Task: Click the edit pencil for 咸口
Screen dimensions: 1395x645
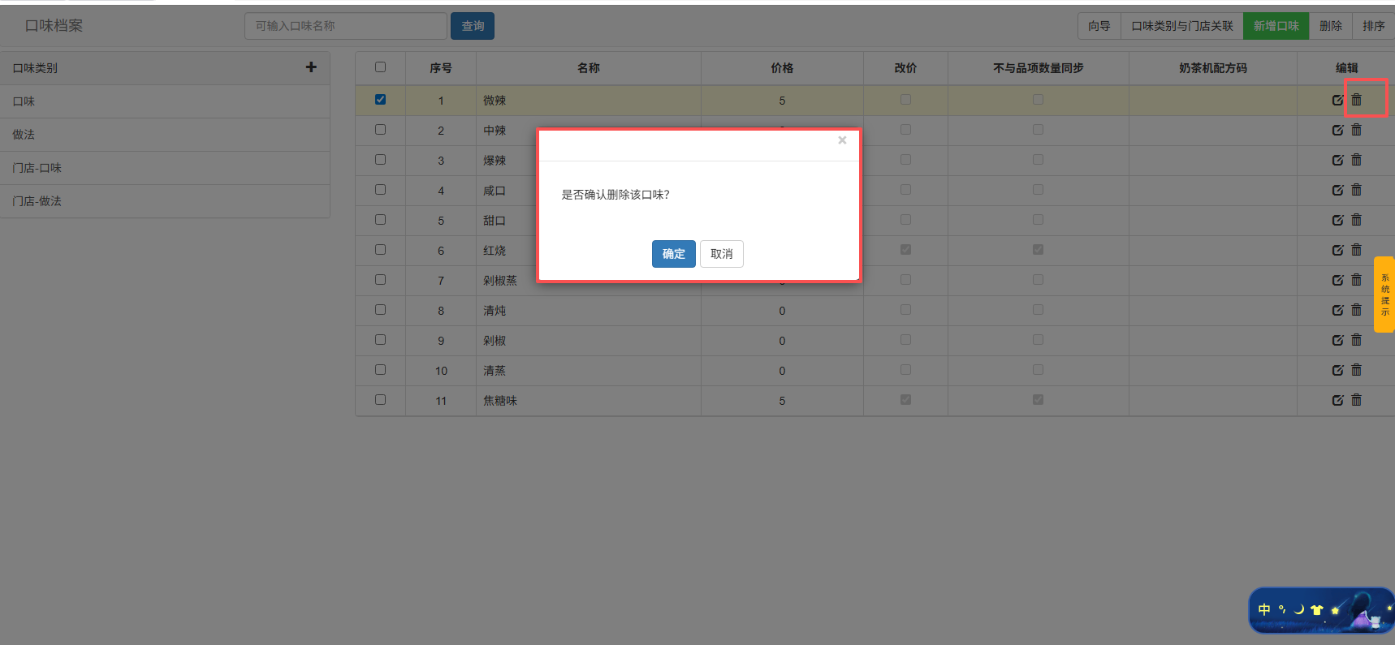Action: (1337, 191)
